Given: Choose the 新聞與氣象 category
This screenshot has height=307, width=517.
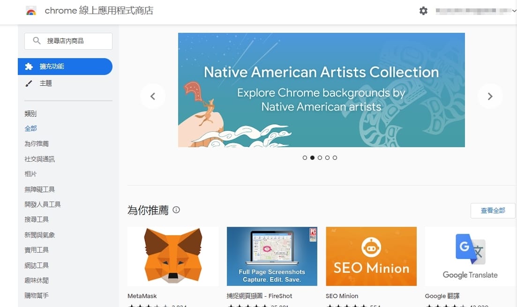Looking at the screenshot, I should (39, 235).
